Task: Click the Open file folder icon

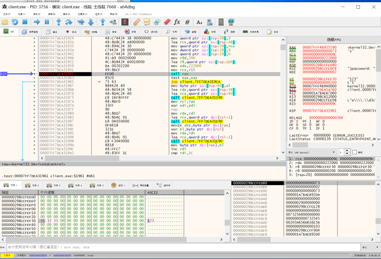Action: click(5, 22)
